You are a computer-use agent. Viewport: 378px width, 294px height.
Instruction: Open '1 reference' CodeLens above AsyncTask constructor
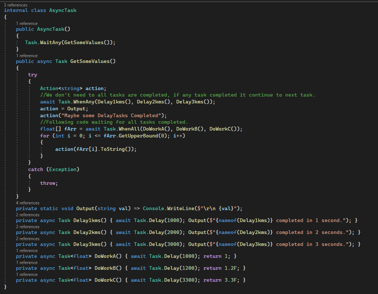point(27,24)
